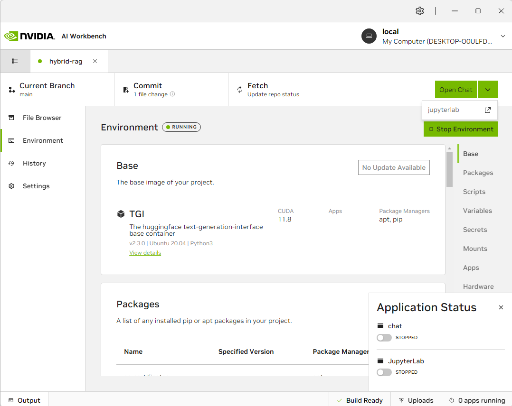Click the Current Branch icon
This screenshot has width=512, height=406.
pos(12,90)
